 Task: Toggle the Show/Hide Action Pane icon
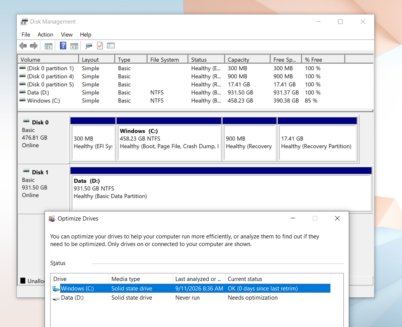click(x=74, y=46)
